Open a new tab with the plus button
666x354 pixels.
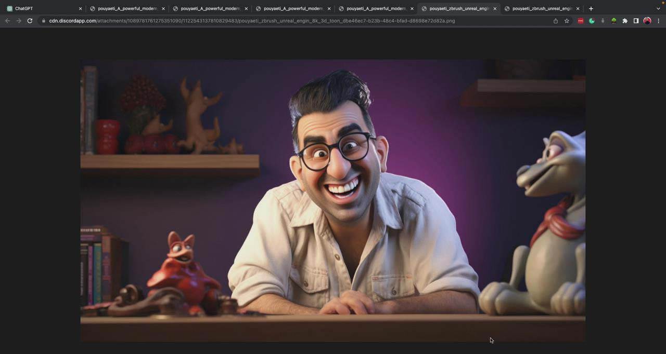click(591, 8)
